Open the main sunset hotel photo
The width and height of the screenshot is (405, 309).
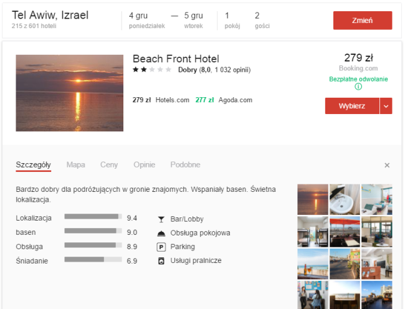(x=69, y=93)
